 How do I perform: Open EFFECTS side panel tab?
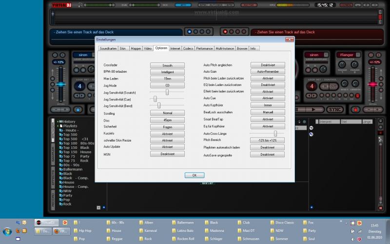(53, 177)
